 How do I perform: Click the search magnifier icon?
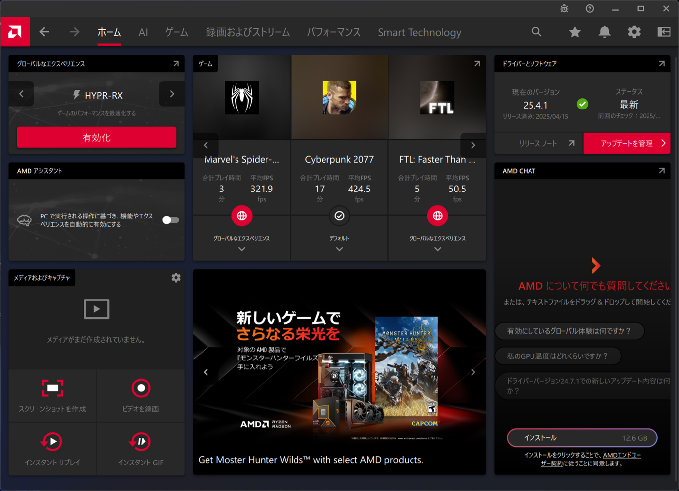pos(536,32)
